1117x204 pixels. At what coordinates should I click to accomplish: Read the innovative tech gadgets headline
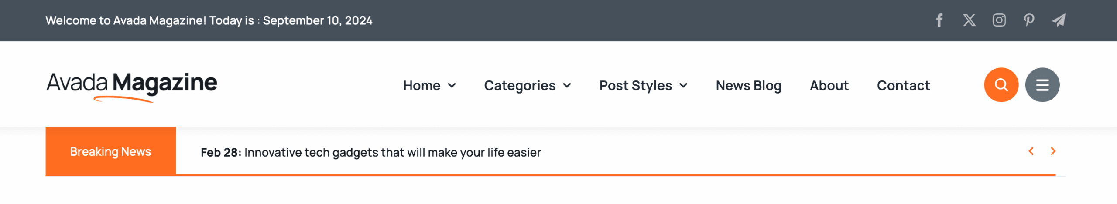392,153
